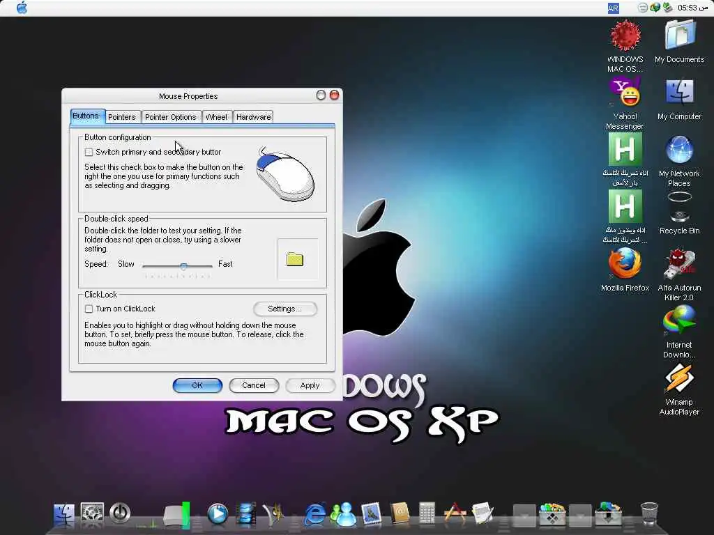The width and height of the screenshot is (714, 535).
Task: Click Cancel in Mouse Properties
Action: pos(254,385)
